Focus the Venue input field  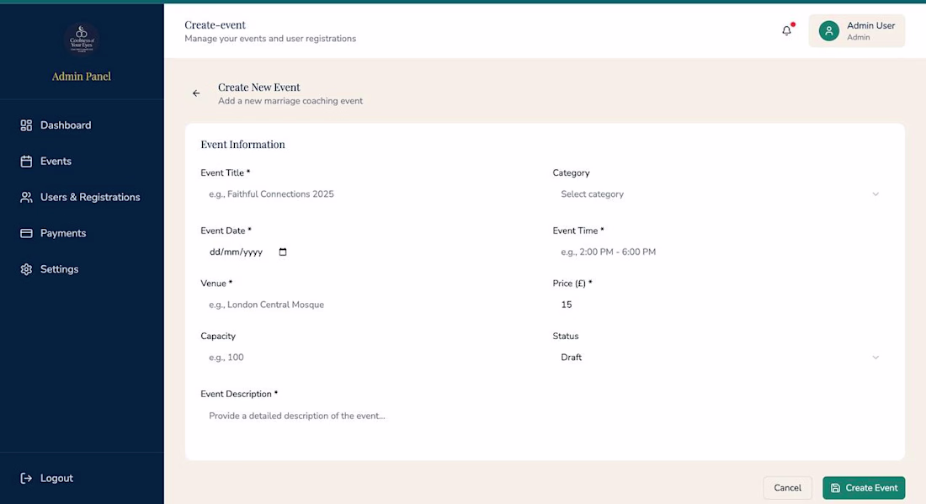[368, 305]
